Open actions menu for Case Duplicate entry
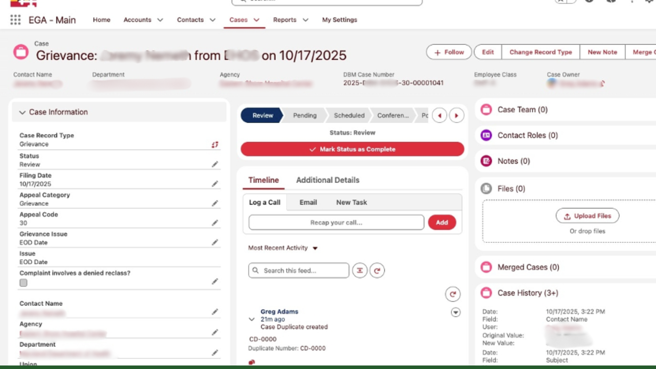This screenshot has width=656, height=369. (x=456, y=312)
